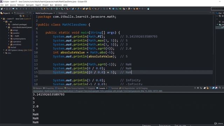
Task: Switch to the Markers tab
Action: tap(37, 88)
